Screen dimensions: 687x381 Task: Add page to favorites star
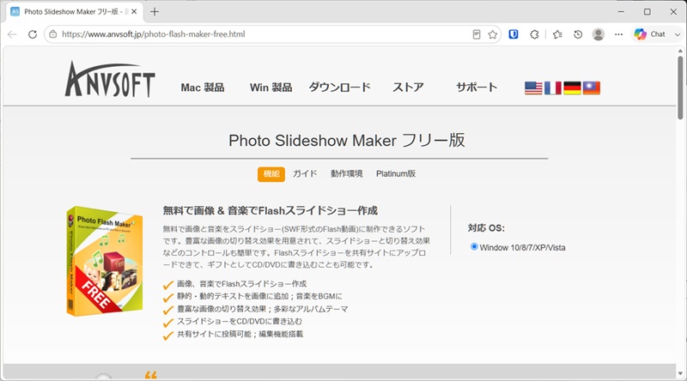point(492,34)
